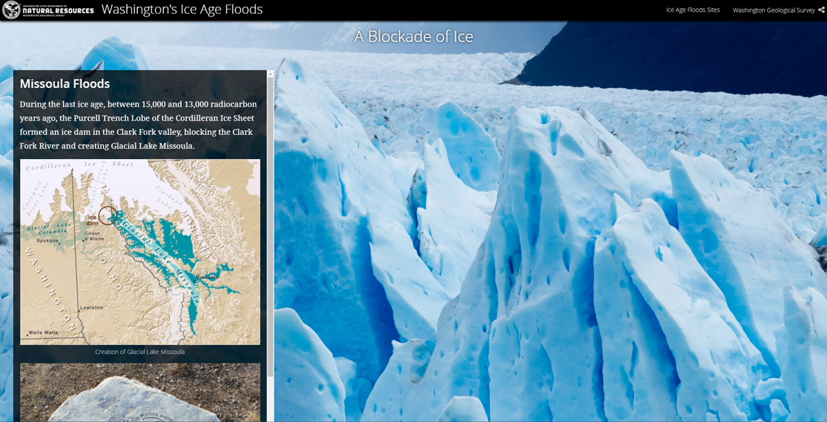Click the Lewiston label on the map
The height and width of the screenshot is (422, 827).
91,308
